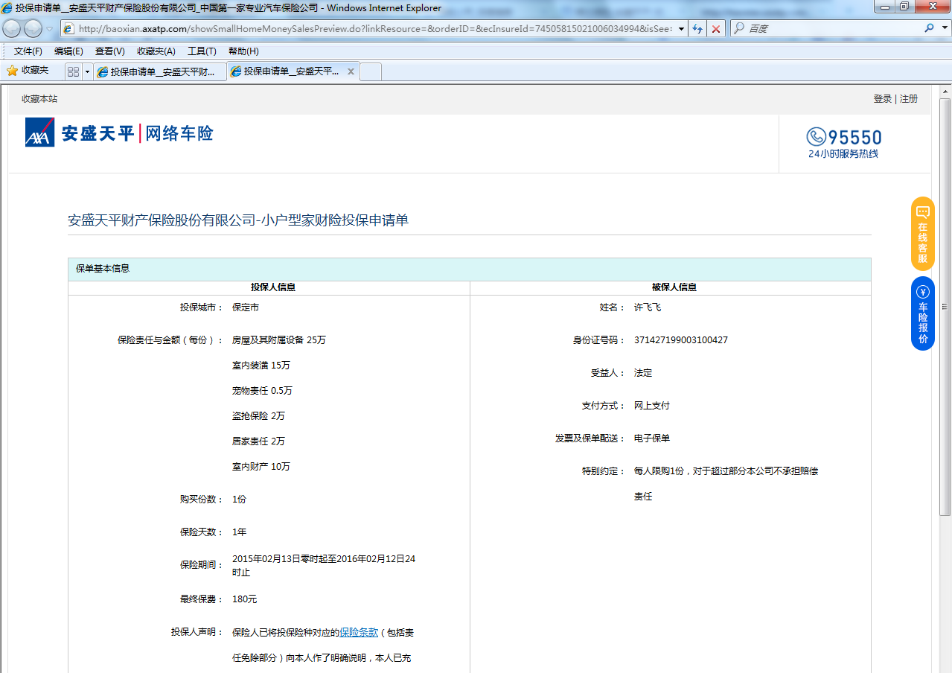952x673 pixels.
Task: Switch to the first 投保申请单 tab
Action: pos(160,71)
